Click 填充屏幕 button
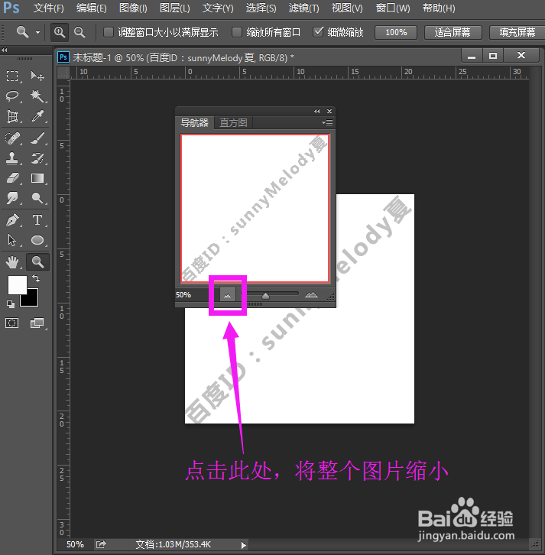The image size is (545, 555). 517,33
